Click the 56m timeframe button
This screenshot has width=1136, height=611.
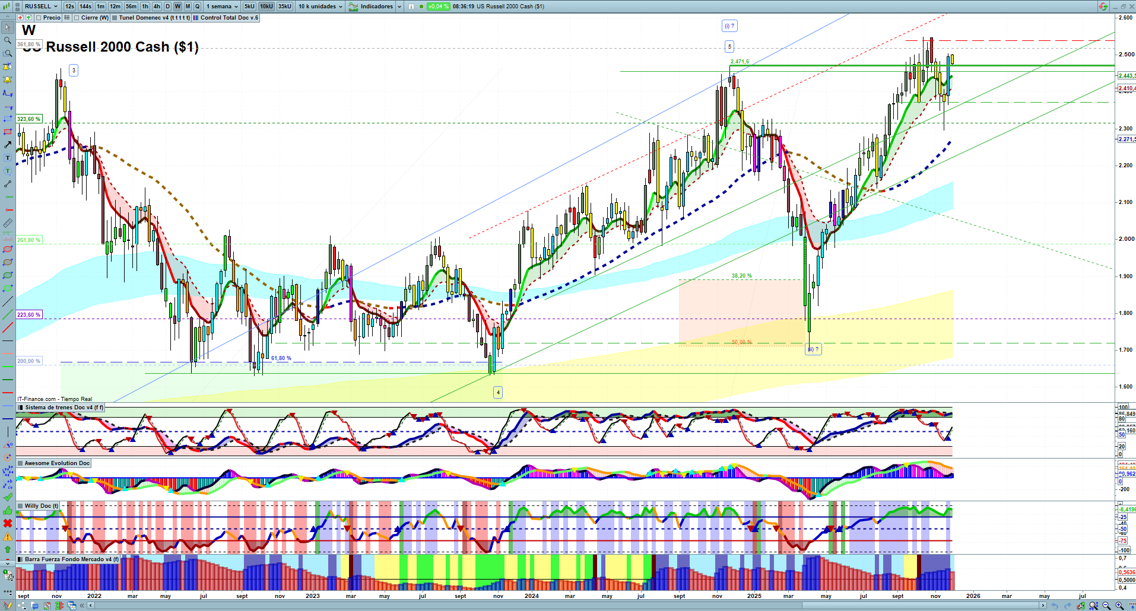tap(131, 7)
